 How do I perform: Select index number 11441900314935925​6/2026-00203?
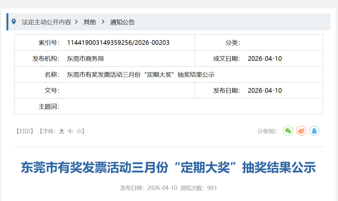(118, 43)
